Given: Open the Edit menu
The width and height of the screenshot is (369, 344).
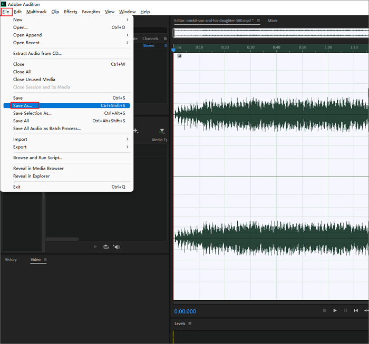Looking at the screenshot, I should [x=17, y=12].
